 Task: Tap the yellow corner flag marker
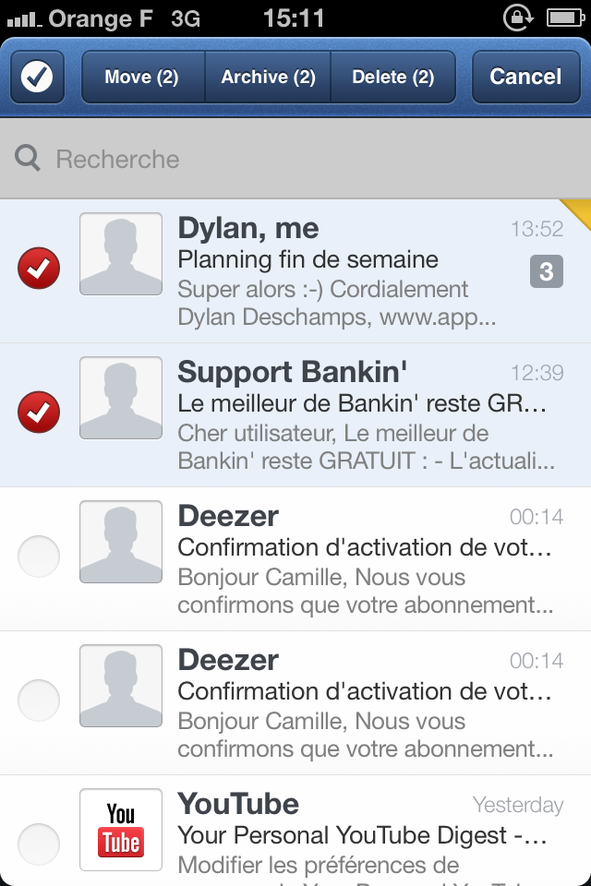tap(579, 210)
